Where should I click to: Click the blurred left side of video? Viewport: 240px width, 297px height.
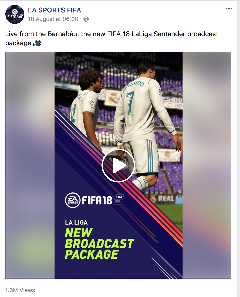tap(30, 165)
